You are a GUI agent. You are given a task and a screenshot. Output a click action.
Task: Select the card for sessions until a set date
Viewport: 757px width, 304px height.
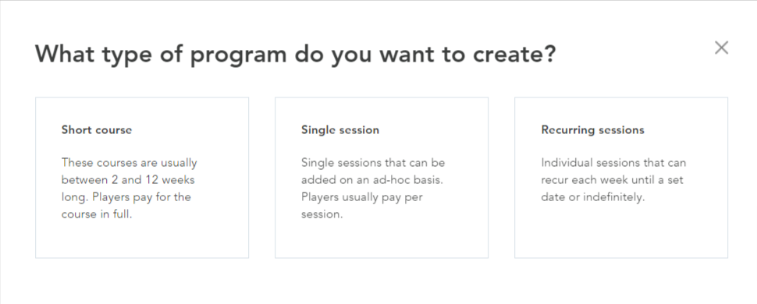point(621,178)
